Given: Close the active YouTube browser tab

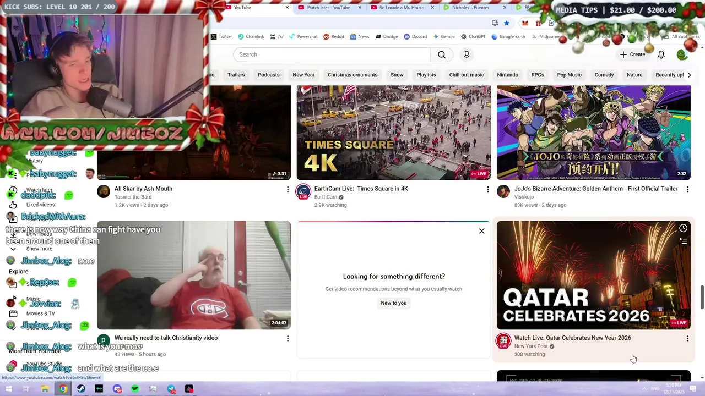Looking at the screenshot, I should click(287, 8).
